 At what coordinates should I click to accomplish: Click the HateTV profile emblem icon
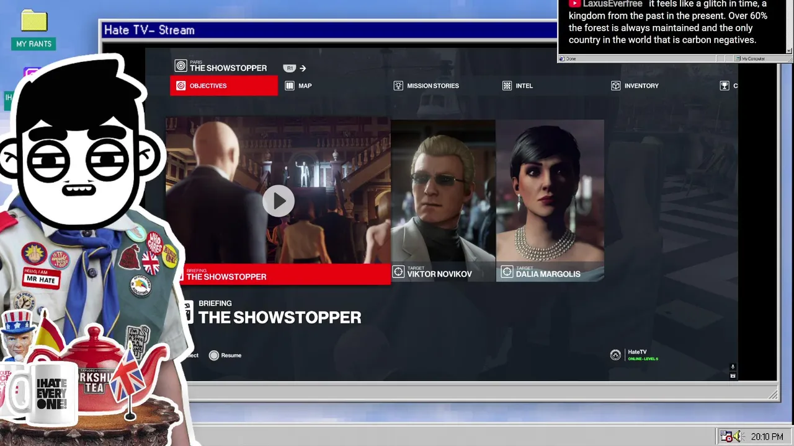click(x=615, y=355)
